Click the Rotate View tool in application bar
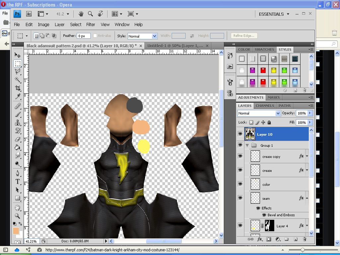This screenshot has width=340, height=255. click(100, 14)
